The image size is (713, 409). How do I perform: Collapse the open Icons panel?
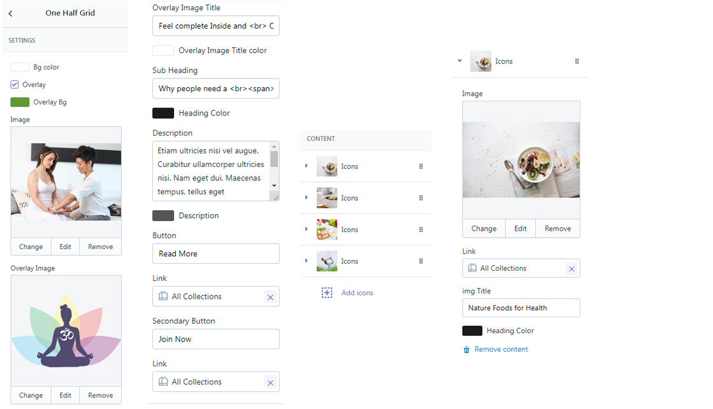(x=459, y=61)
